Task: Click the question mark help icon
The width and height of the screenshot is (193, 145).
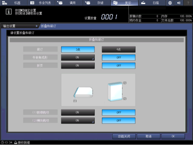Action: coord(188,3)
